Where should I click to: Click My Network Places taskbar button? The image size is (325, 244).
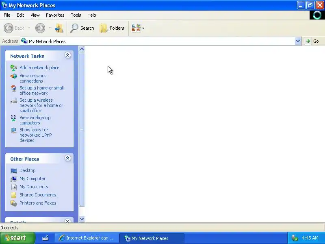pos(152,238)
